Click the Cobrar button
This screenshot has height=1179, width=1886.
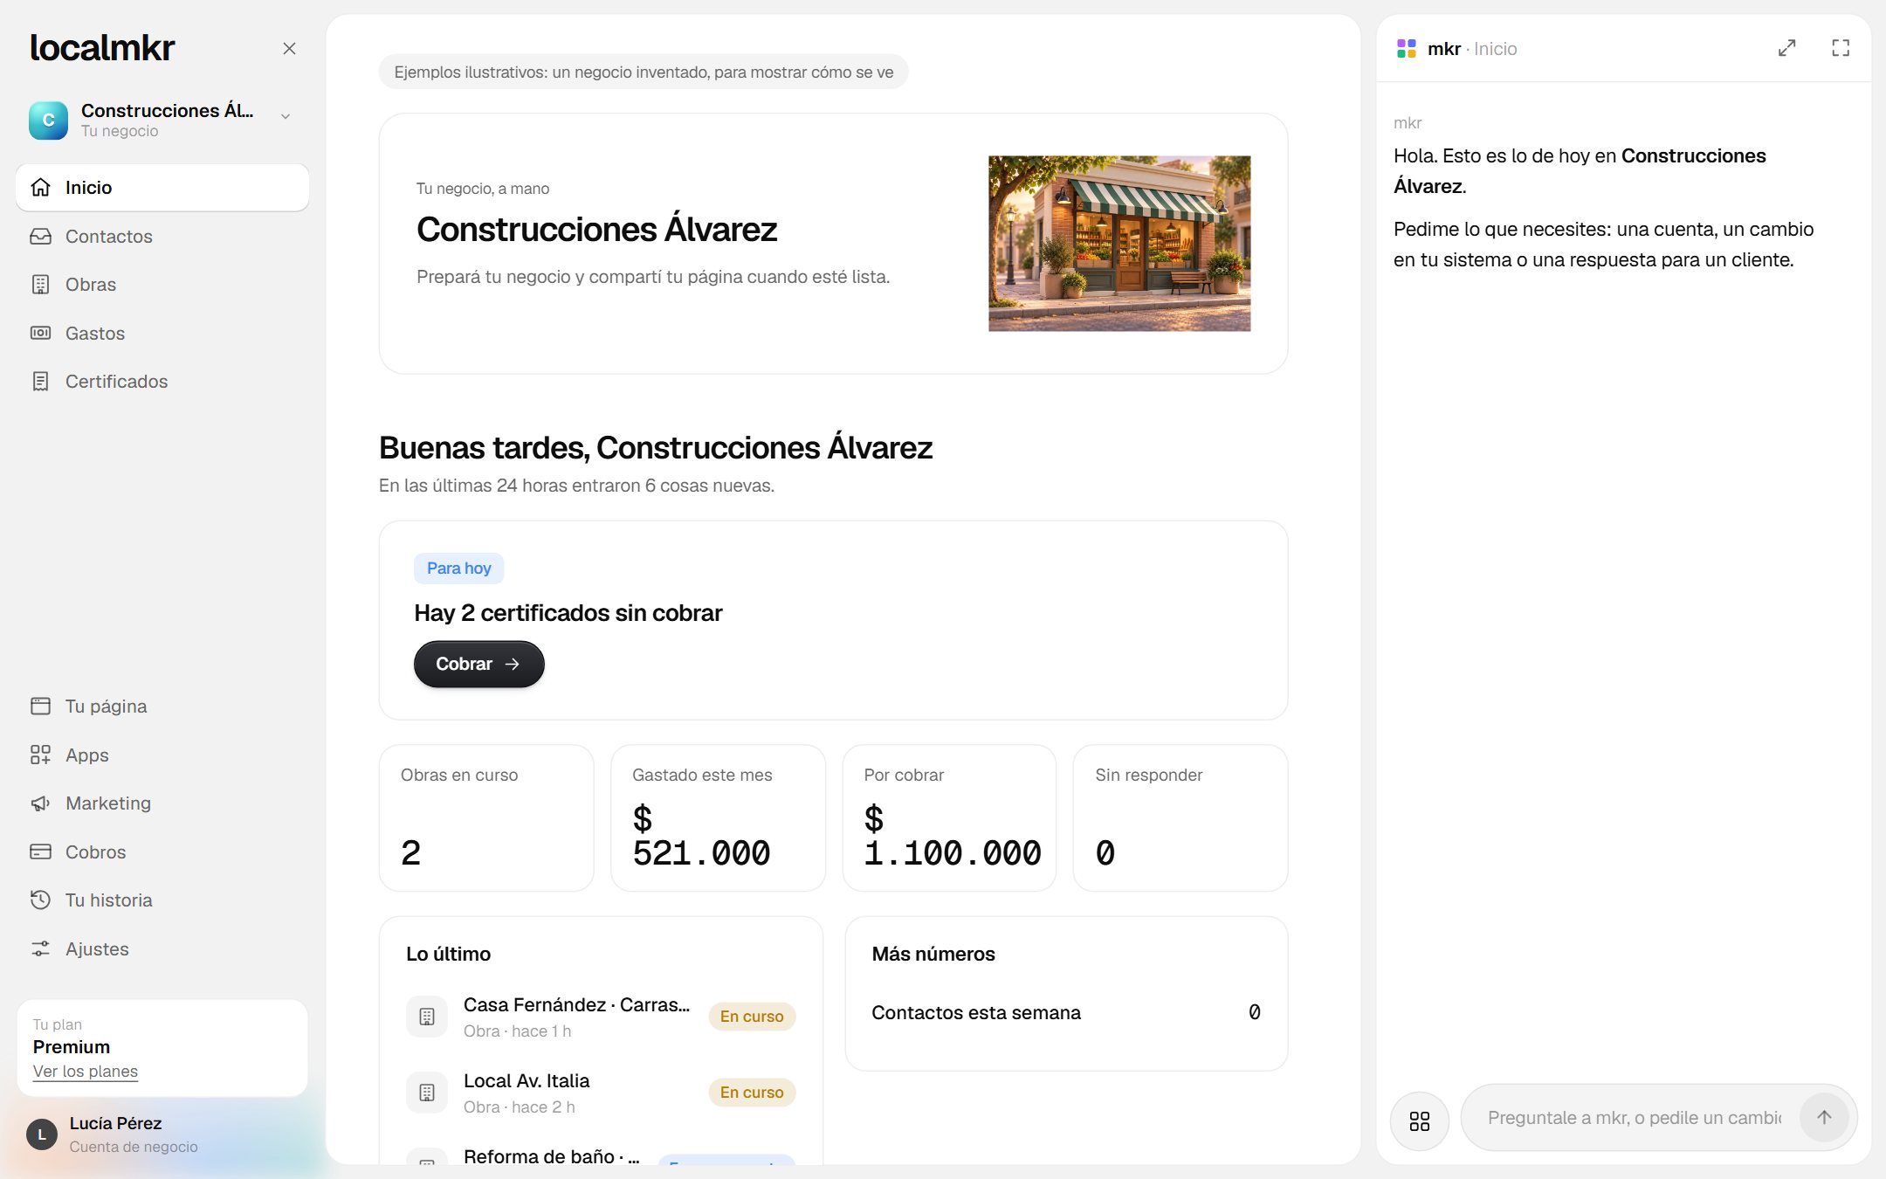[478, 665]
